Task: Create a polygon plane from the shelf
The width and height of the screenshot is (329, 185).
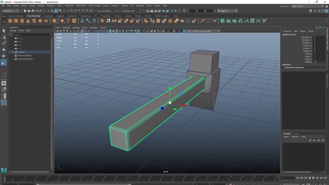Action: [40, 21]
